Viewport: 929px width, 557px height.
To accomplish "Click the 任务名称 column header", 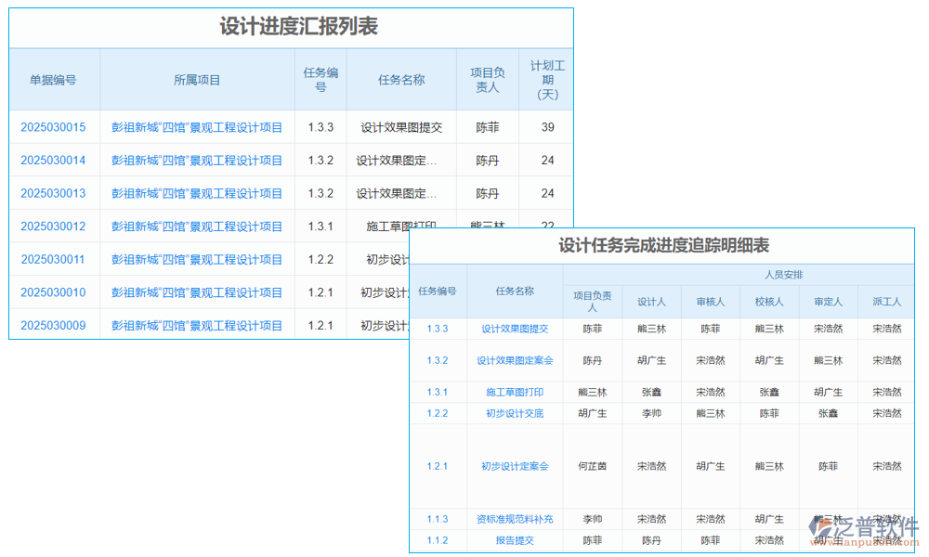I will pyautogui.click(x=400, y=80).
